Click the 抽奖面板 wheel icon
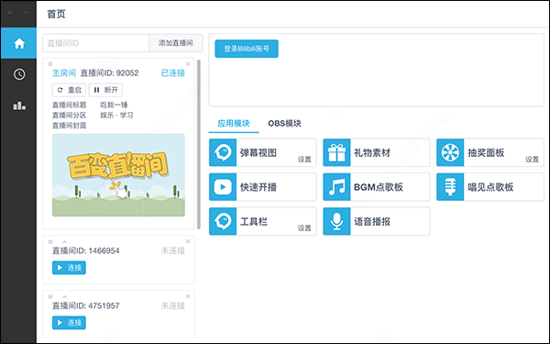Screen dimensions: 550x344 coord(450,152)
